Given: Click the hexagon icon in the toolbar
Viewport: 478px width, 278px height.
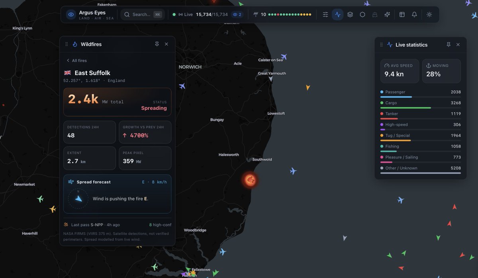Looking at the screenshot, I should click(362, 15).
